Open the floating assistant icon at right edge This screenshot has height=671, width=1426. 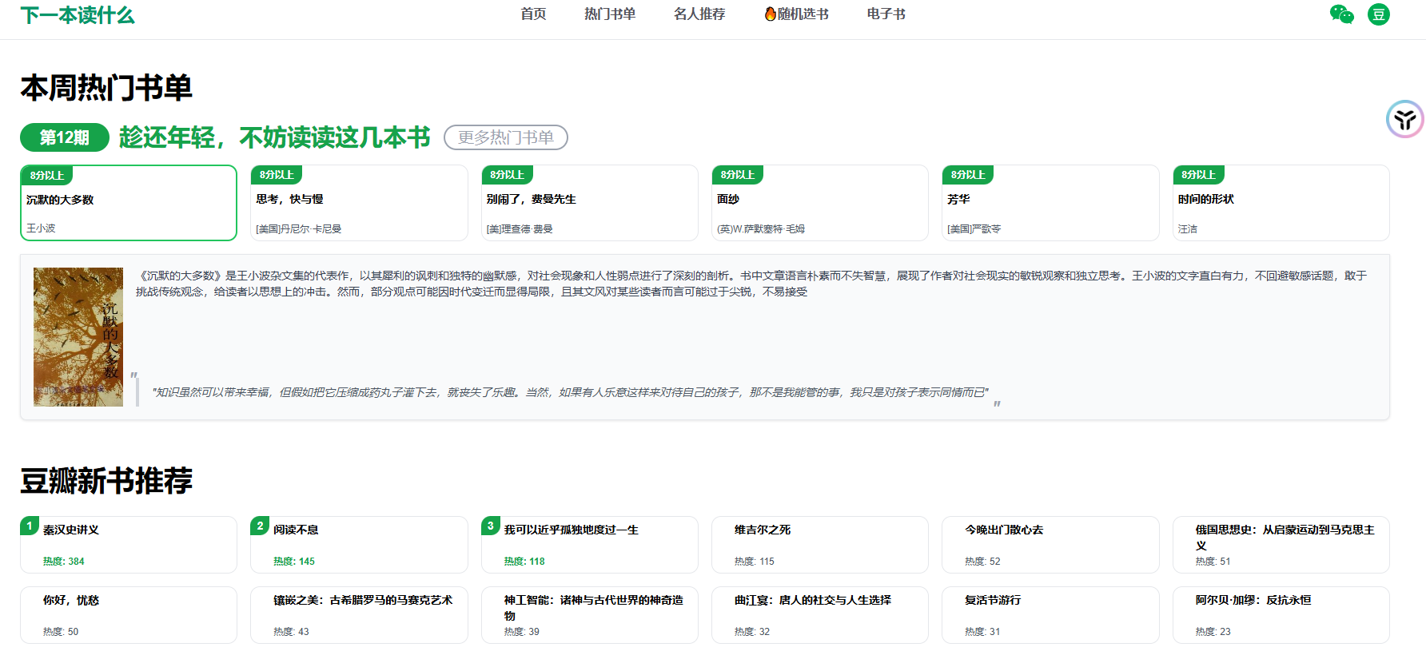coord(1405,120)
